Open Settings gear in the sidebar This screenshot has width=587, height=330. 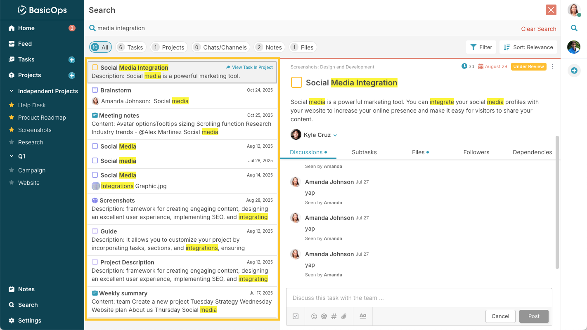(12, 321)
